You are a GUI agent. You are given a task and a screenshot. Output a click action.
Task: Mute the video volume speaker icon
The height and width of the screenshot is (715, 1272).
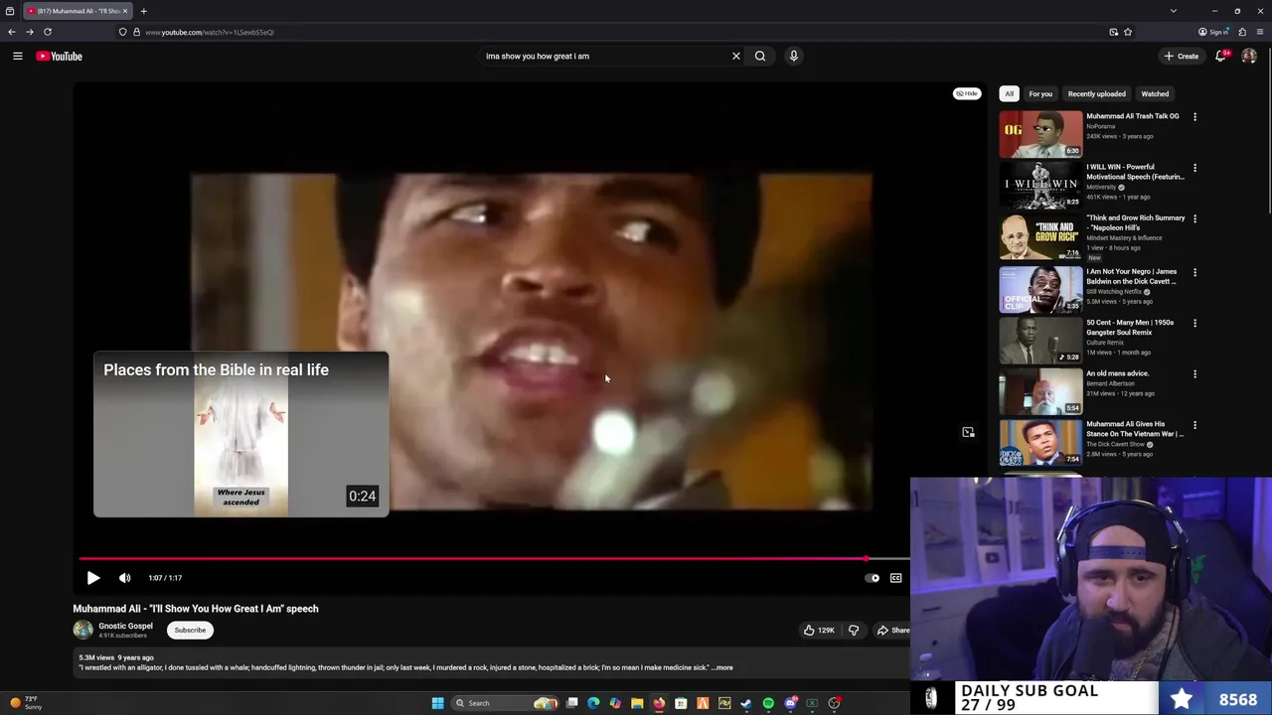(x=125, y=578)
